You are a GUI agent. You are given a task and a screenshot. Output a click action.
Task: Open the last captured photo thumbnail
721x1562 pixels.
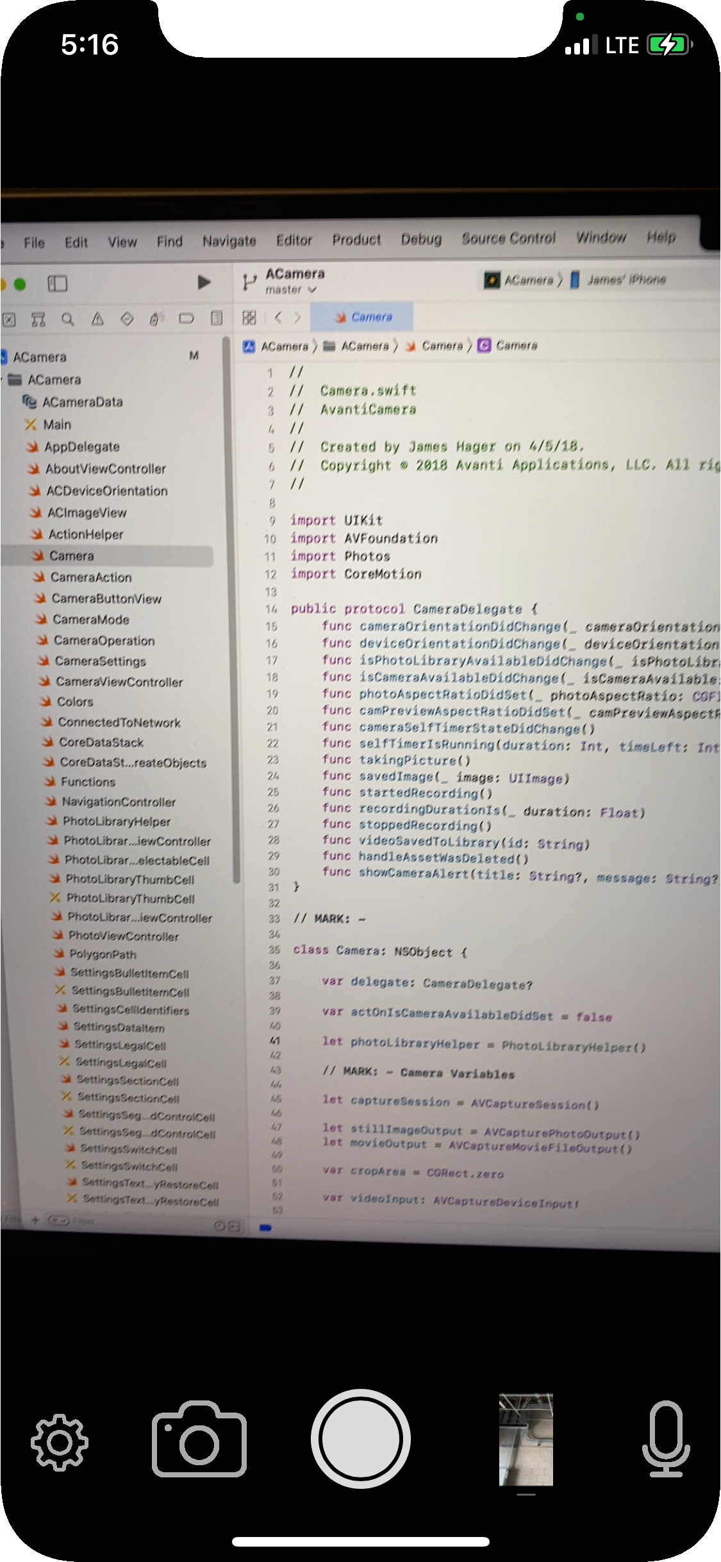pyautogui.click(x=526, y=1440)
